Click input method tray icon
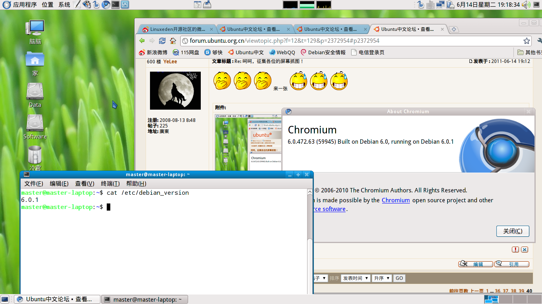This screenshot has width=542, height=304. pos(421,5)
